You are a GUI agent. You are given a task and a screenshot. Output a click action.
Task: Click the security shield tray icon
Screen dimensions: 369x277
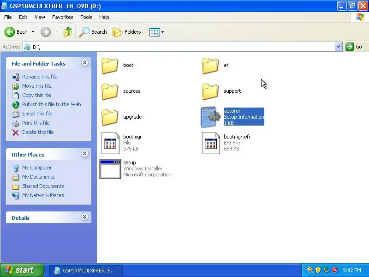(x=318, y=270)
